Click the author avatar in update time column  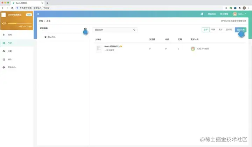pos(193,49)
